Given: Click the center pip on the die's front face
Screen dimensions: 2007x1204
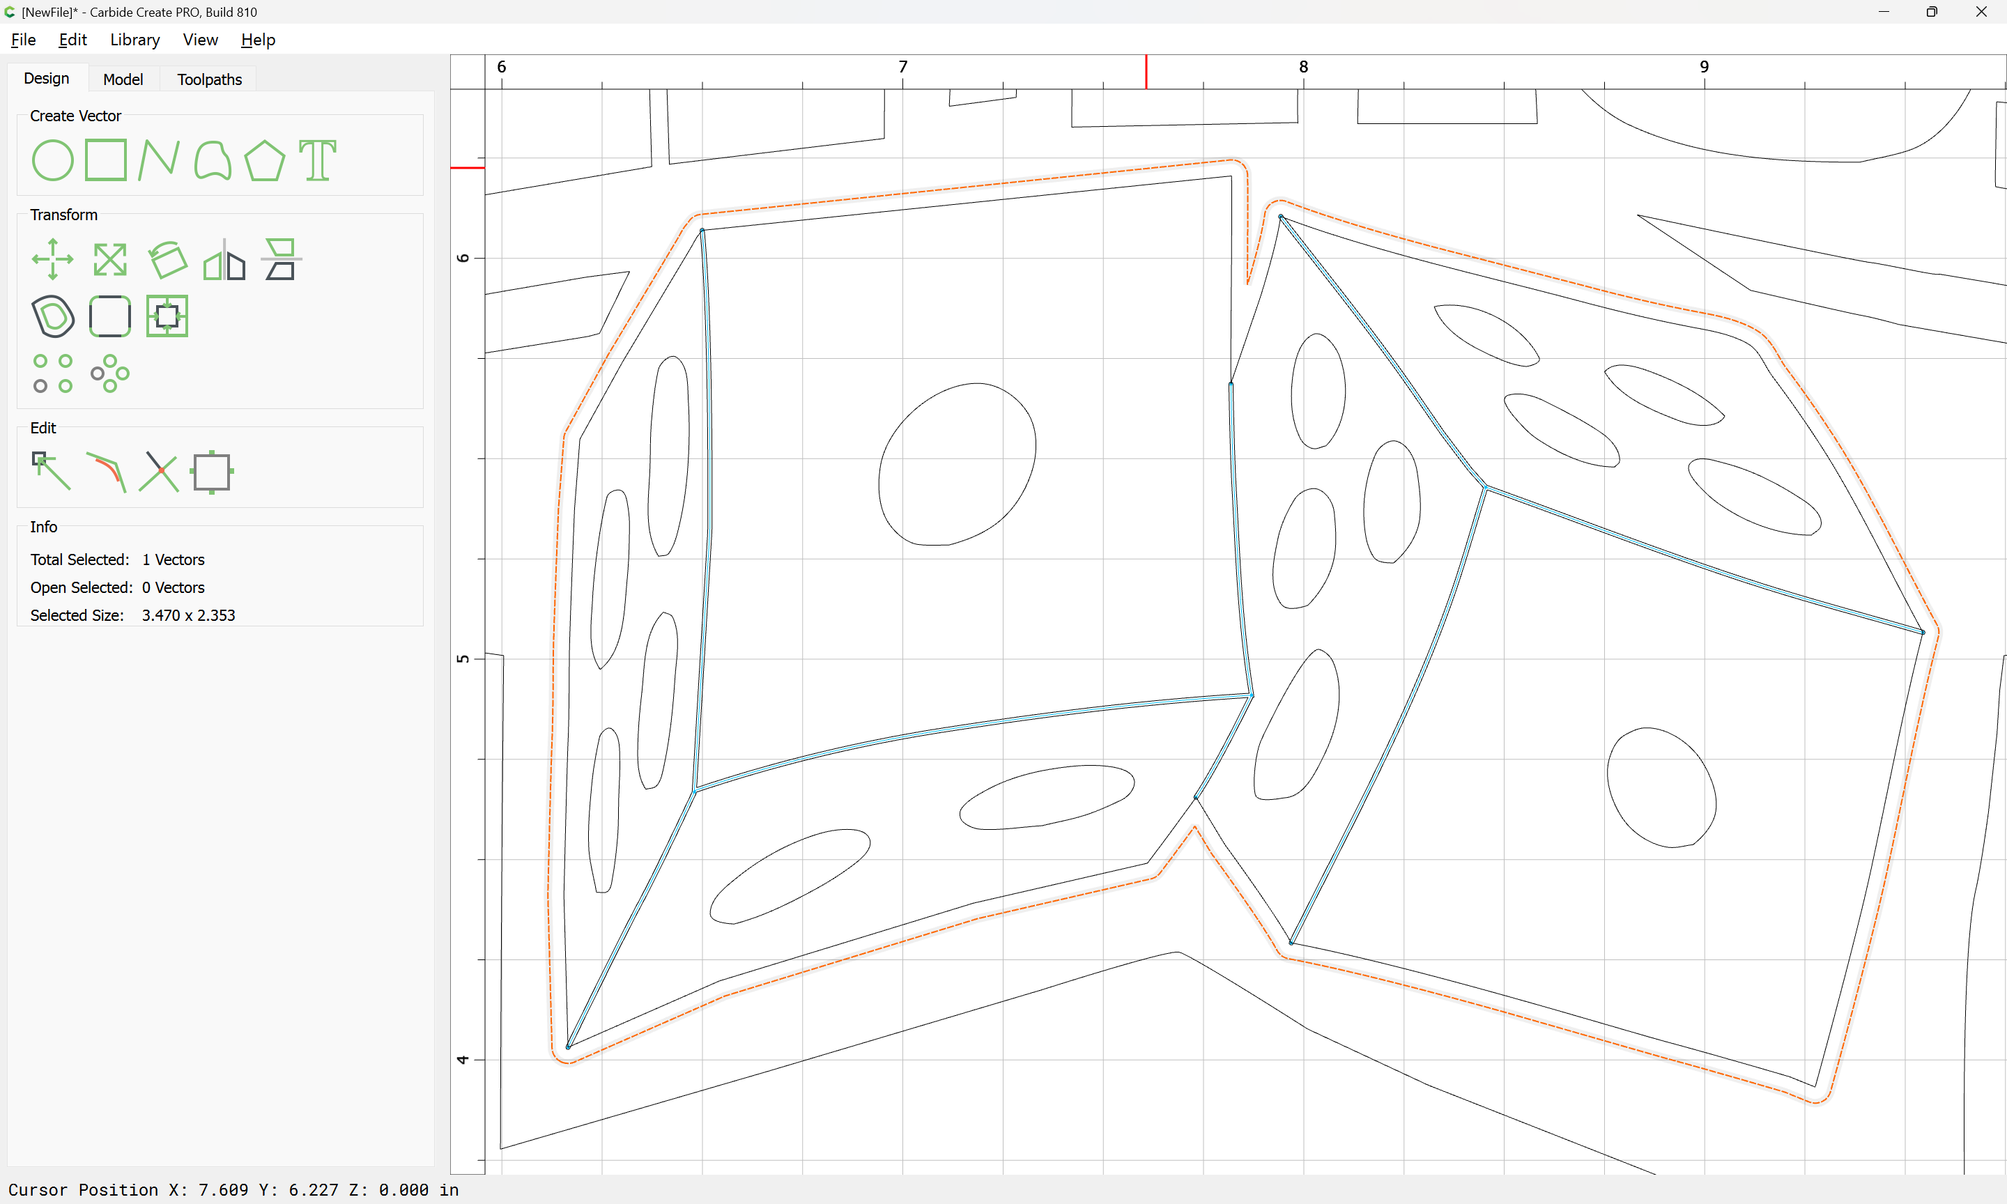Looking at the screenshot, I should (x=958, y=464).
